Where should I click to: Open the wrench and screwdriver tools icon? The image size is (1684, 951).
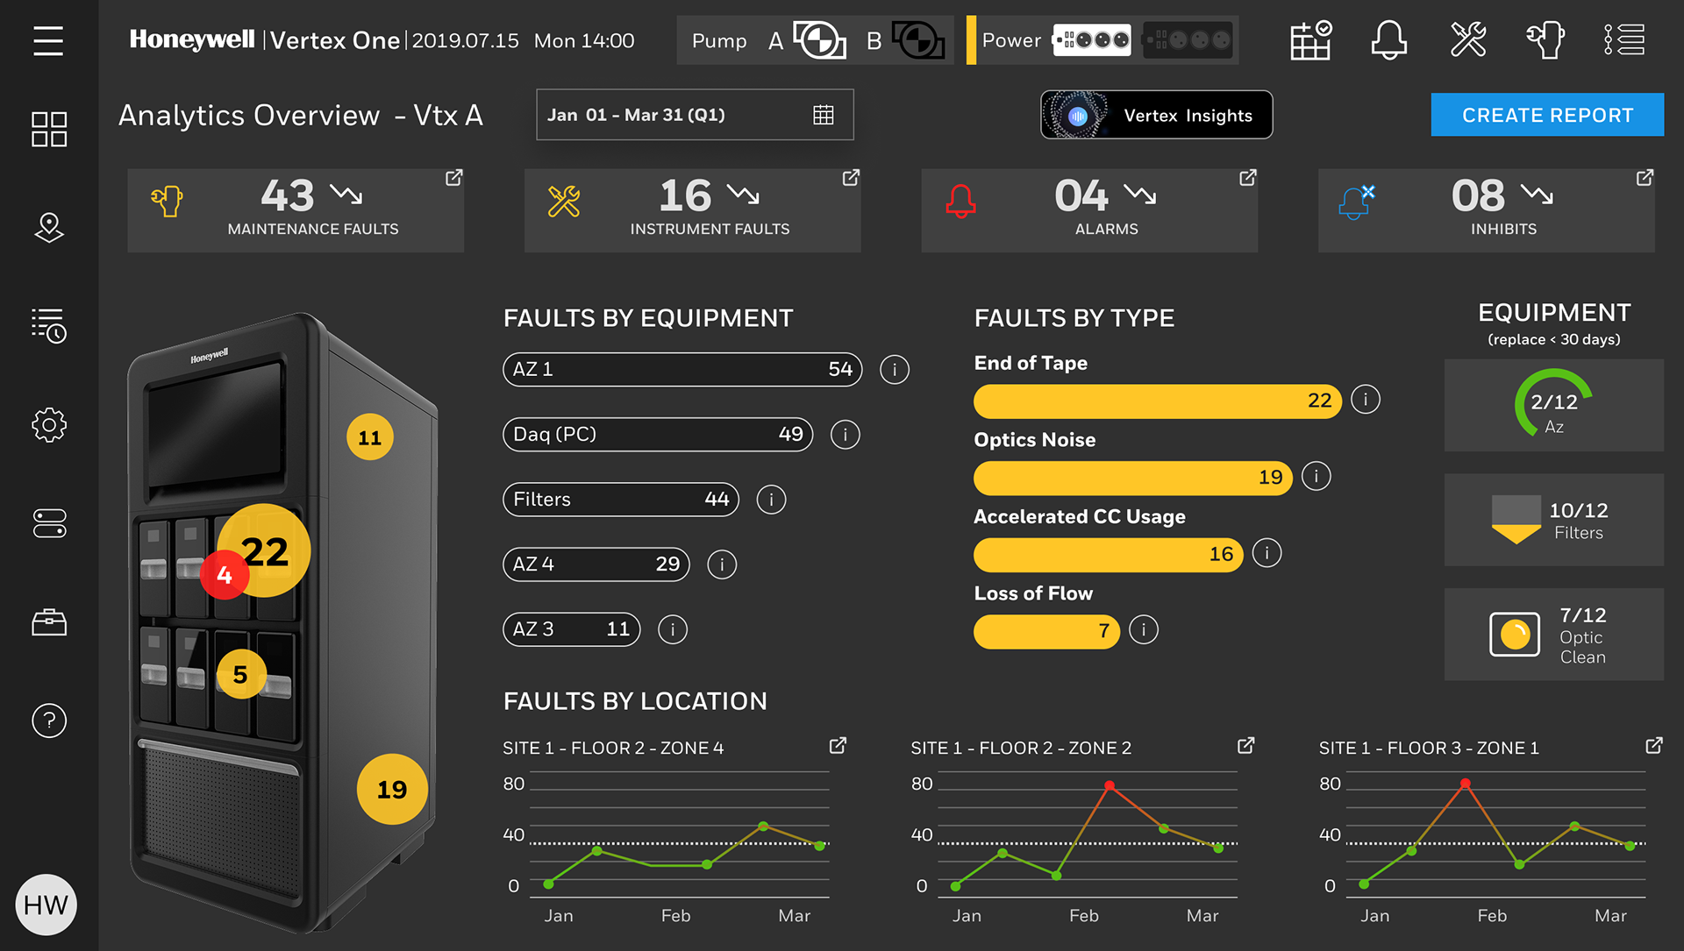(x=1467, y=40)
